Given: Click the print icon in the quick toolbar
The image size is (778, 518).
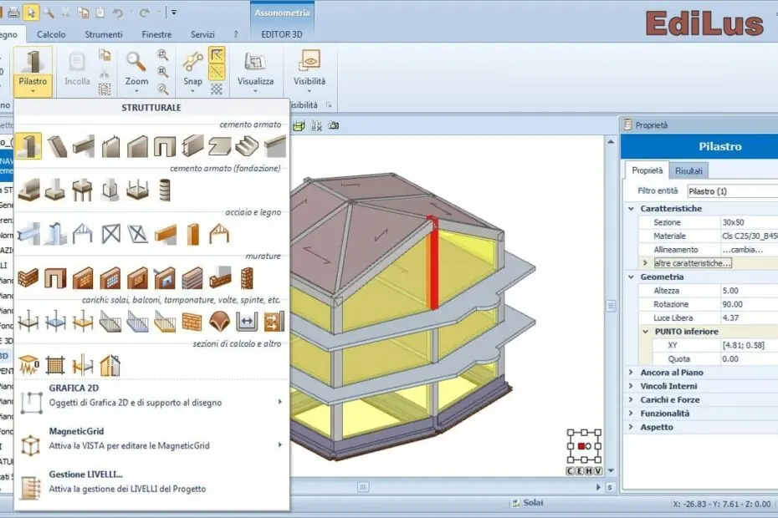Looking at the screenshot, I should pos(13,13).
